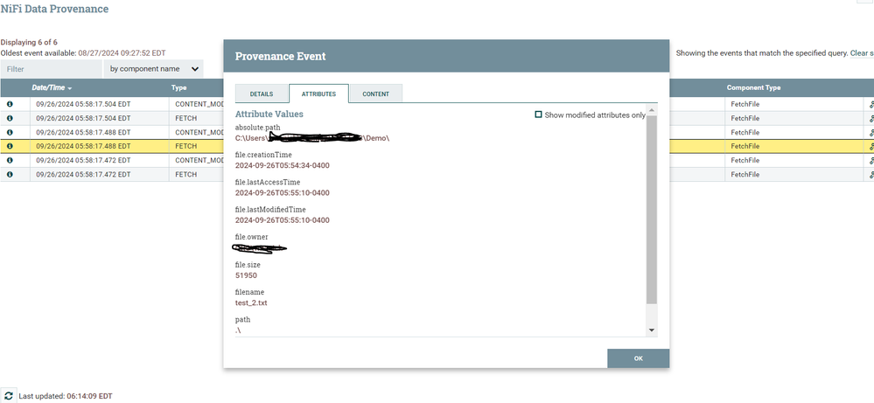
Task: View details icon of last 05:58:17.472 row
Action: coord(10,174)
